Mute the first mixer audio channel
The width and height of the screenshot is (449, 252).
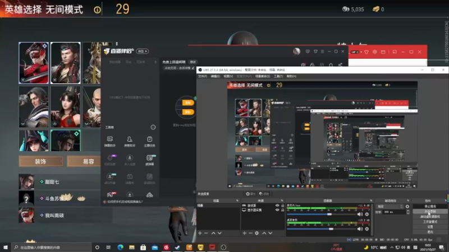point(360,214)
